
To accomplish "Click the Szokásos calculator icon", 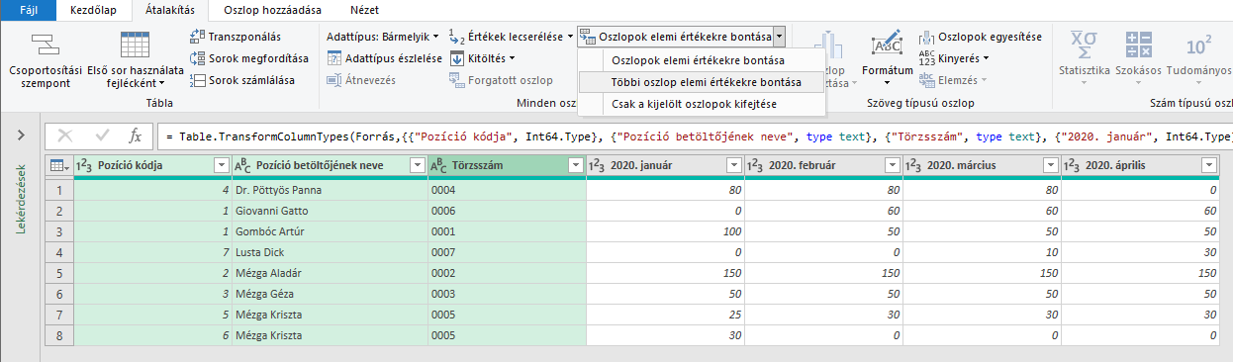I will tap(1138, 45).
